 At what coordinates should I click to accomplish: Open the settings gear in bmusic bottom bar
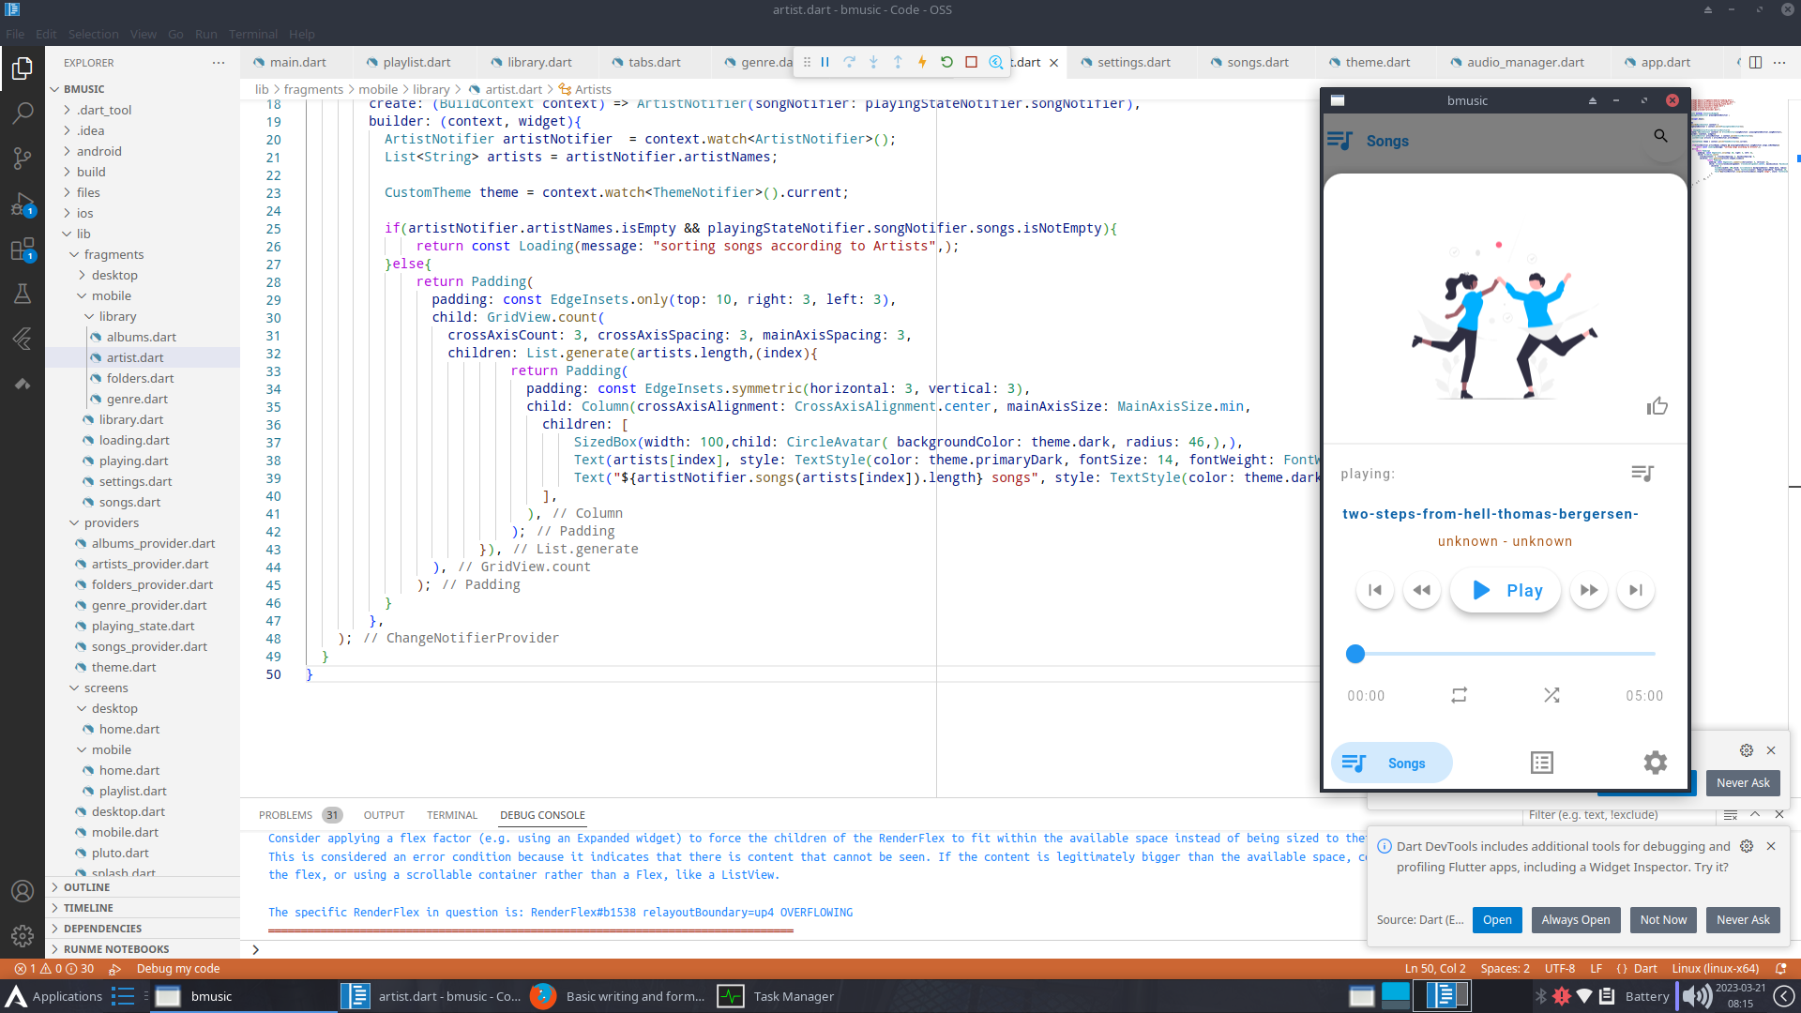pos(1655,763)
